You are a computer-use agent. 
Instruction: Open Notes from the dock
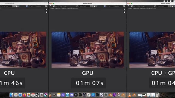coord(59,95)
